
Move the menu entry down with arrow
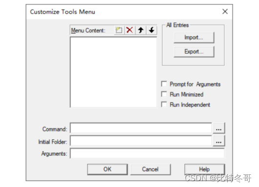pyautogui.click(x=151, y=30)
